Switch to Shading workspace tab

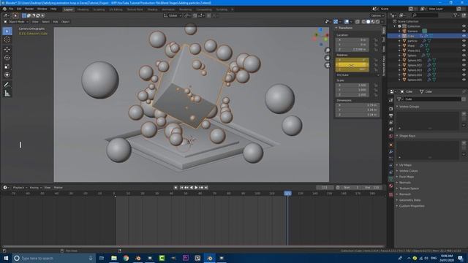point(152,9)
